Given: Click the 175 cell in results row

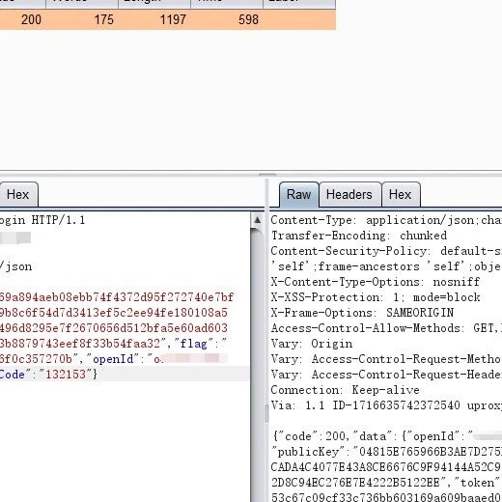Looking at the screenshot, I should (x=104, y=19).
